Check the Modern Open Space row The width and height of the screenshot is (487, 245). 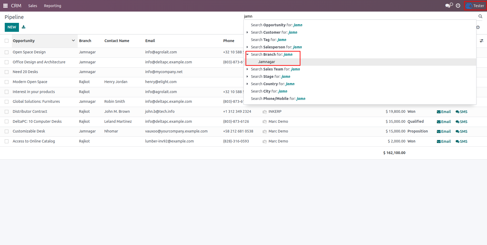click(x=7, y=82)
